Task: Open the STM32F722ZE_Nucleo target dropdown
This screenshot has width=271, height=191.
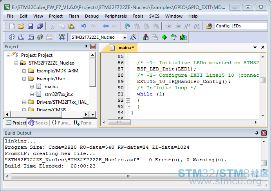Action: click(125, 37)
